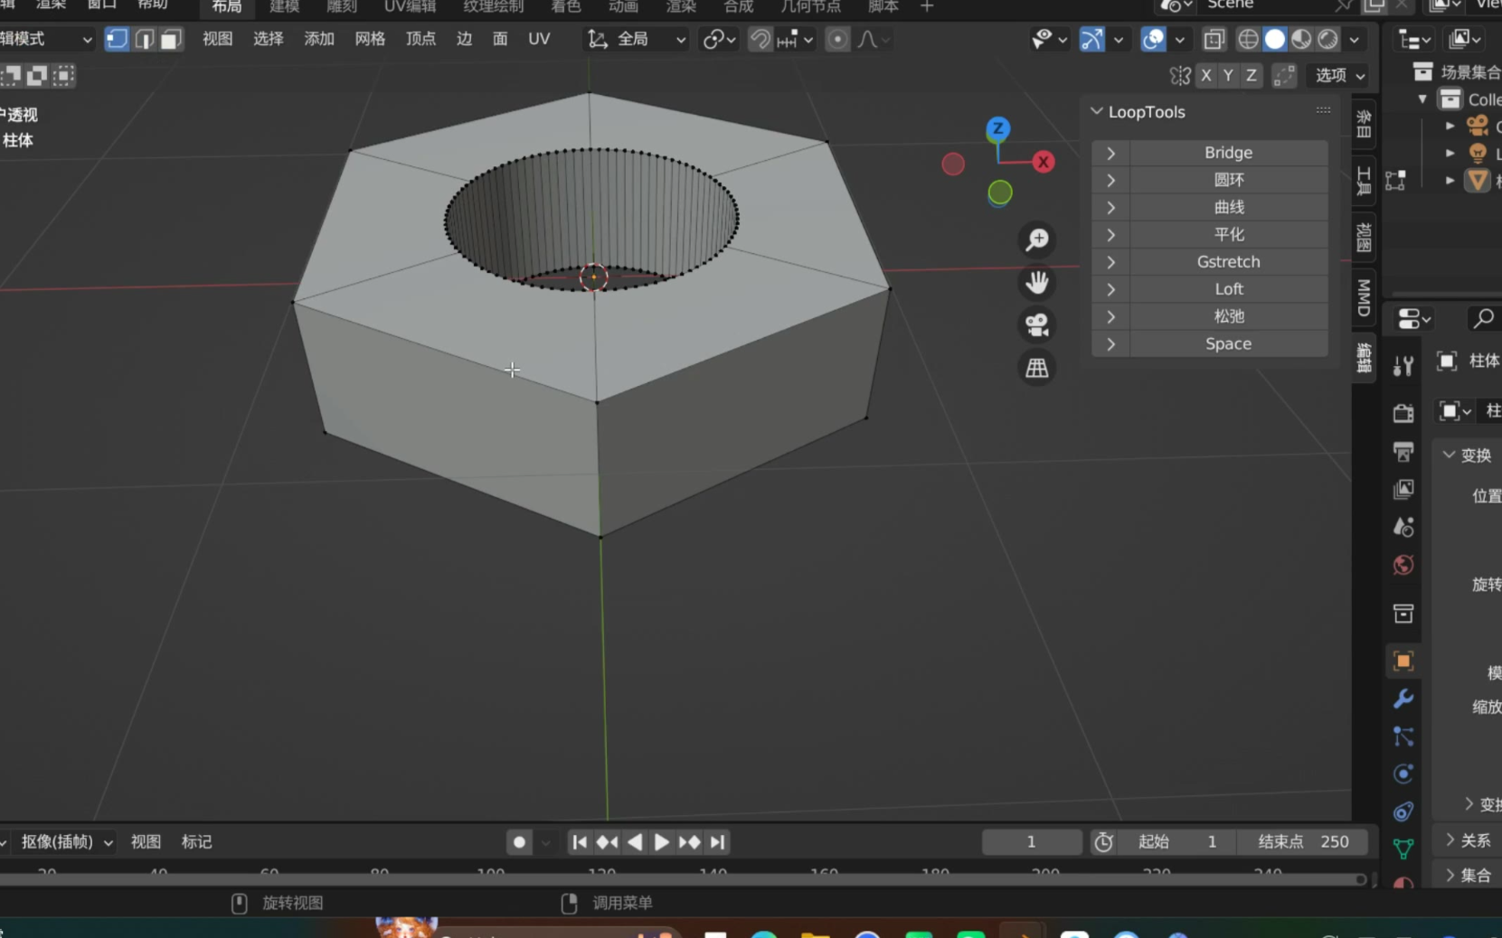The width and height of the screenshot is (1502, 938).
Task: Select face select mode icon
Action: pyautogui.click(x=170, y=39)
